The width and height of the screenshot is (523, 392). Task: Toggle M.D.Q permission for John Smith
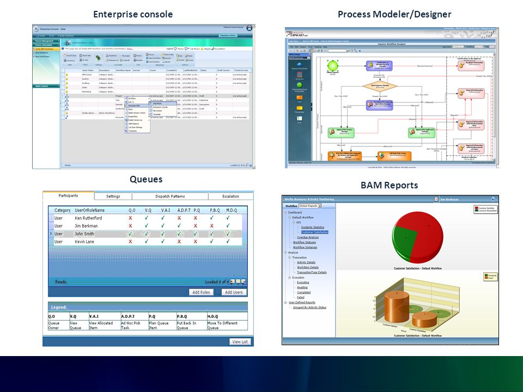click(228, 234)
